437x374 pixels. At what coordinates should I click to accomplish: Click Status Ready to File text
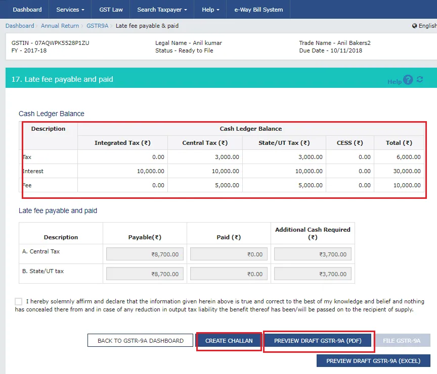pos(184,50)
